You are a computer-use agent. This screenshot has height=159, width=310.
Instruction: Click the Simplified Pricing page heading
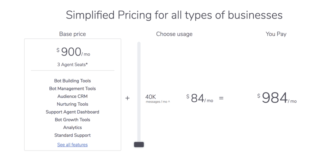(x=174, y=15)
